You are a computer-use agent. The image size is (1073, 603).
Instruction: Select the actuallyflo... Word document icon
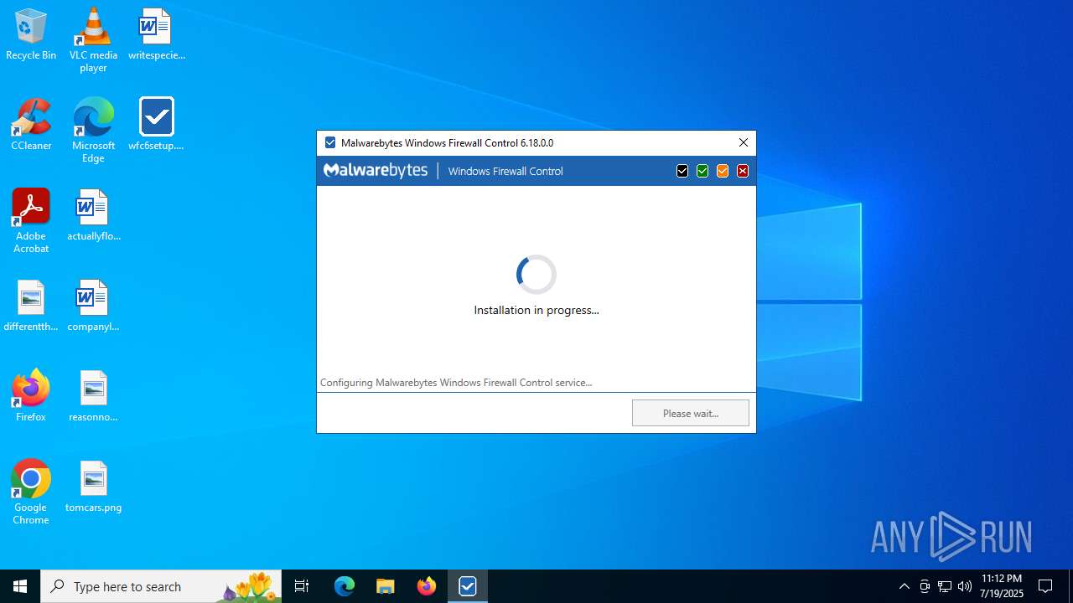pyautogui.click(x=93, y=215)
